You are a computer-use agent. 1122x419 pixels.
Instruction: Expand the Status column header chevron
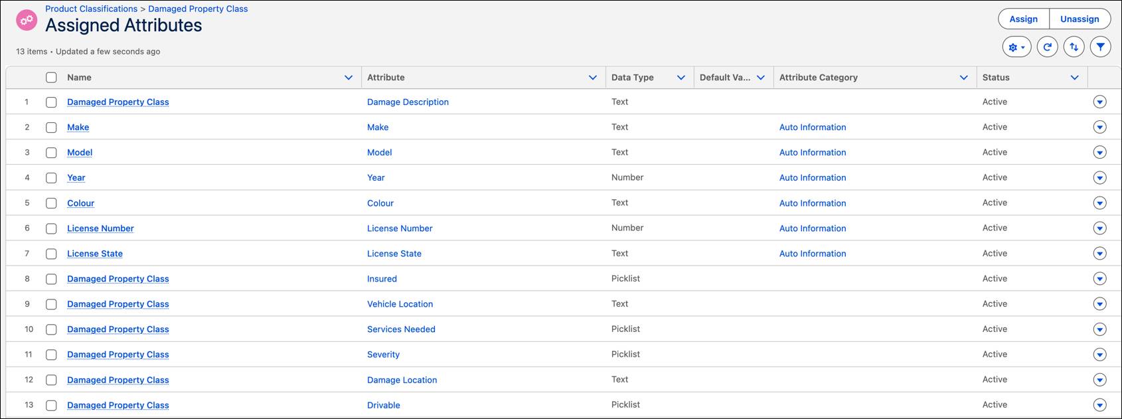pyautogui.click(x=1075, y=78)
